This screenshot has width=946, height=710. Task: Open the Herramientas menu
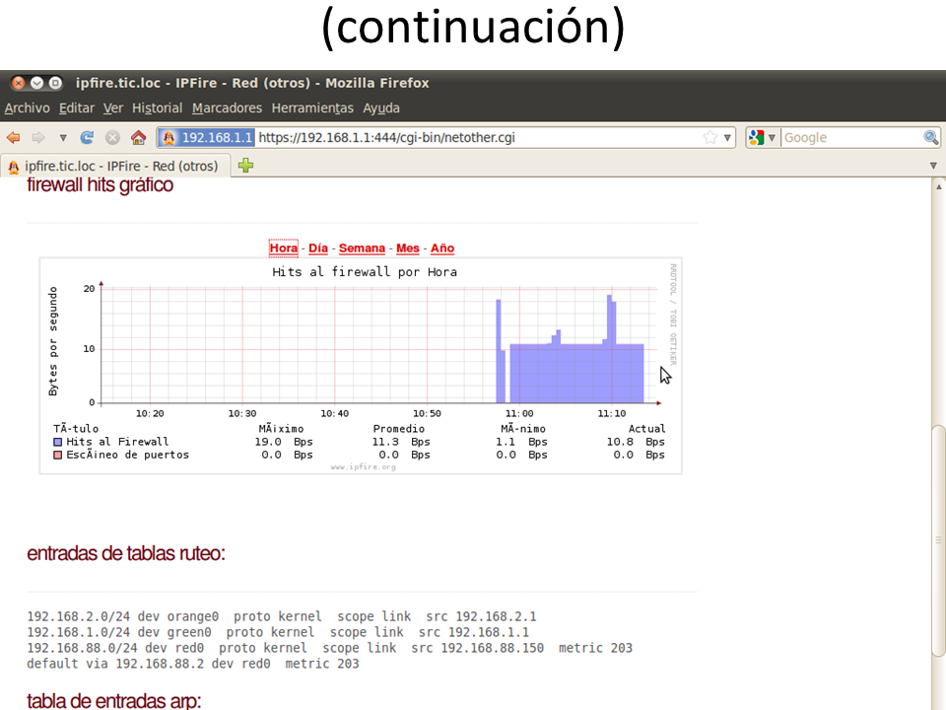[311, 108]
